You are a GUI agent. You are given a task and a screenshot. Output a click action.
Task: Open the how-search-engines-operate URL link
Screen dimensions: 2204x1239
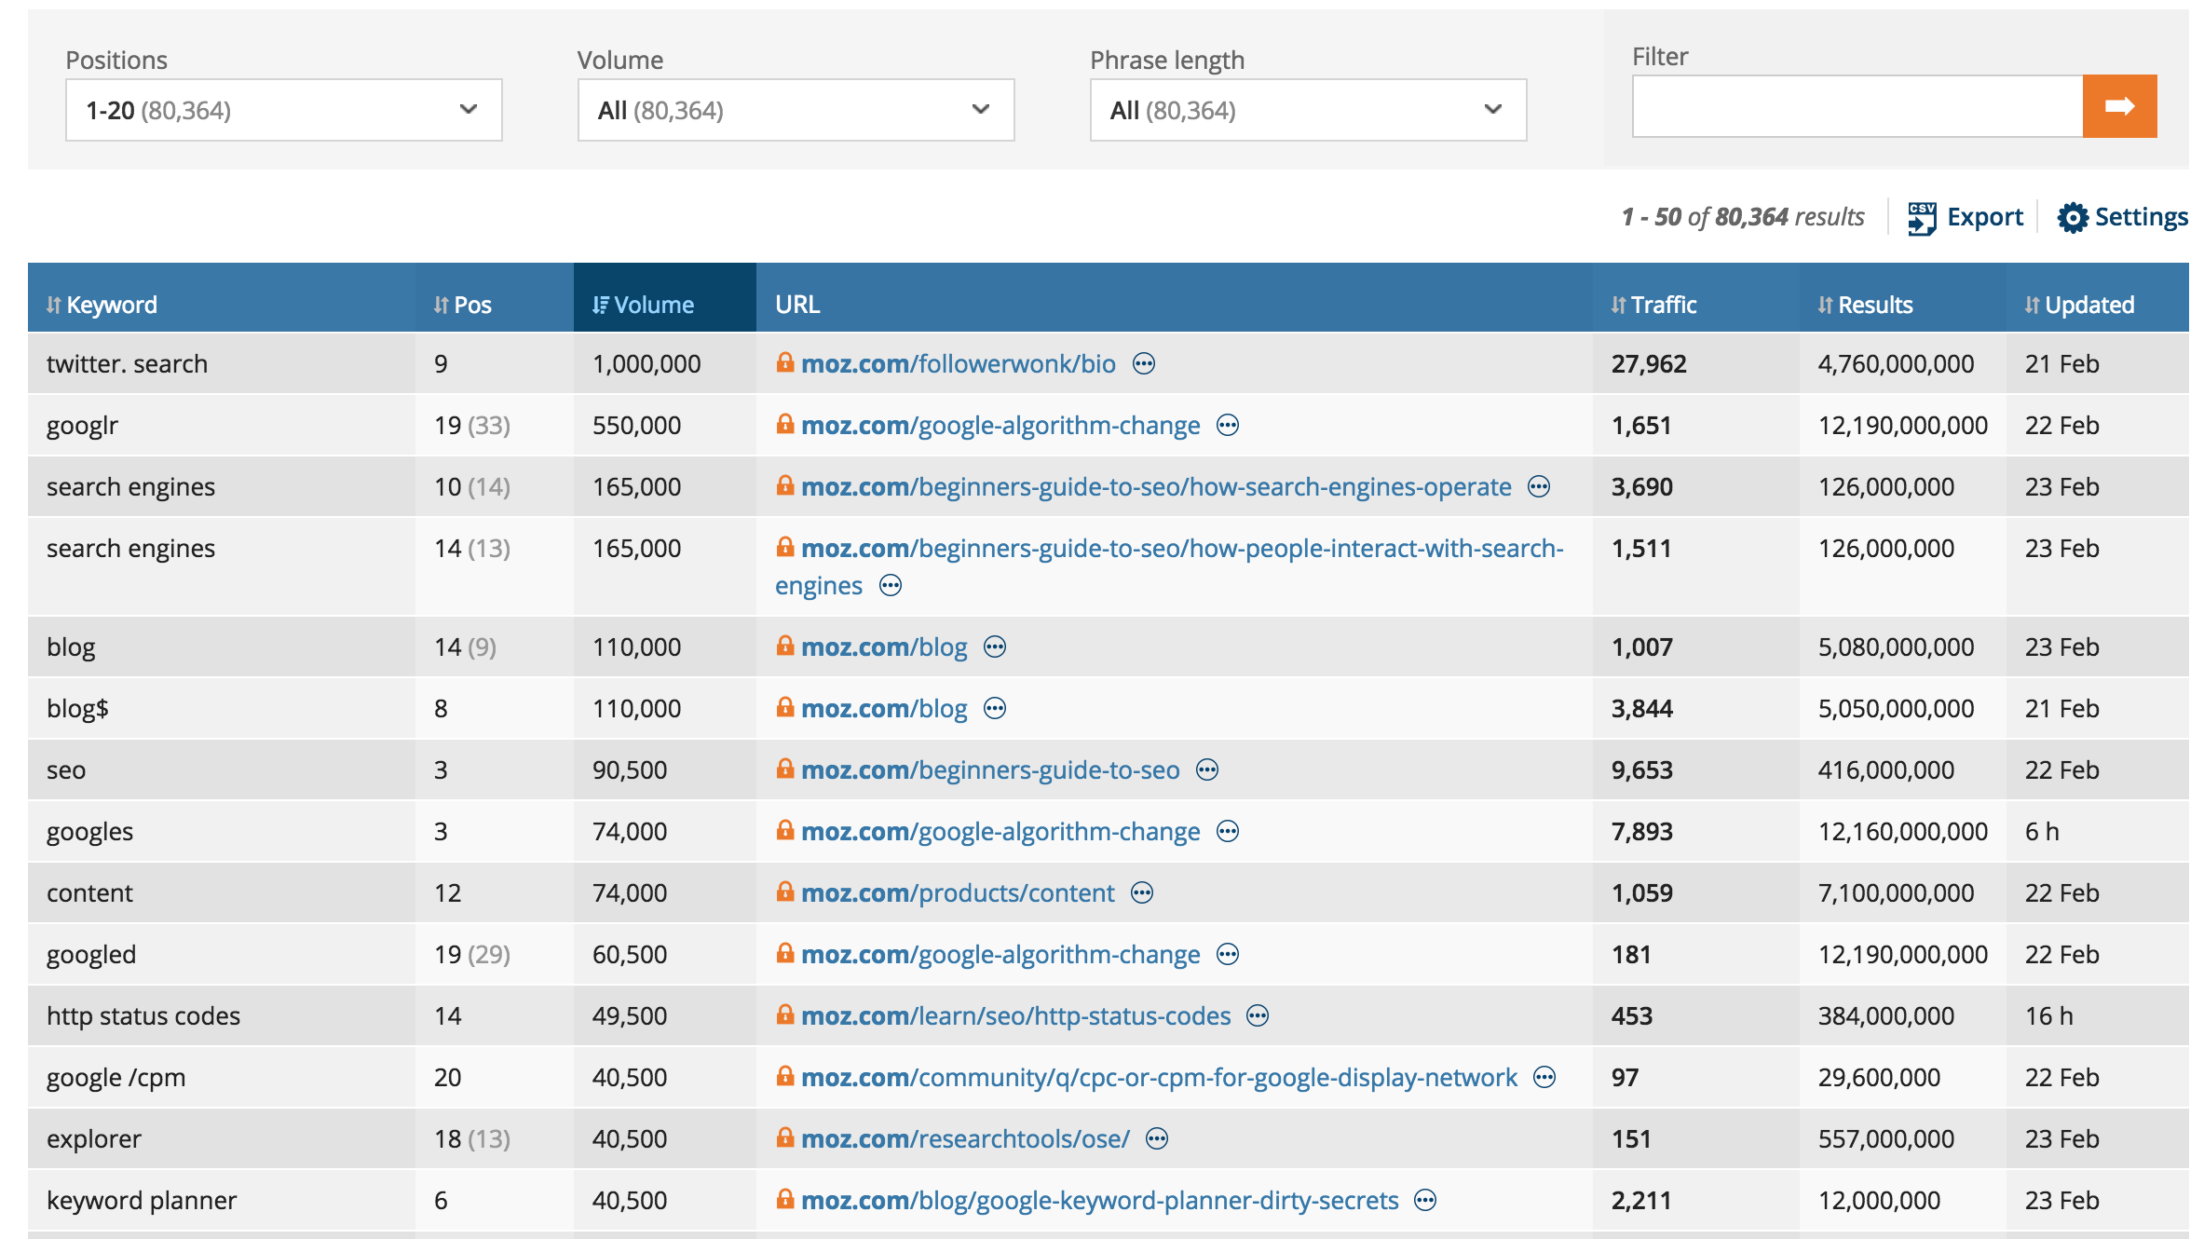click(x=1156, y=486)
